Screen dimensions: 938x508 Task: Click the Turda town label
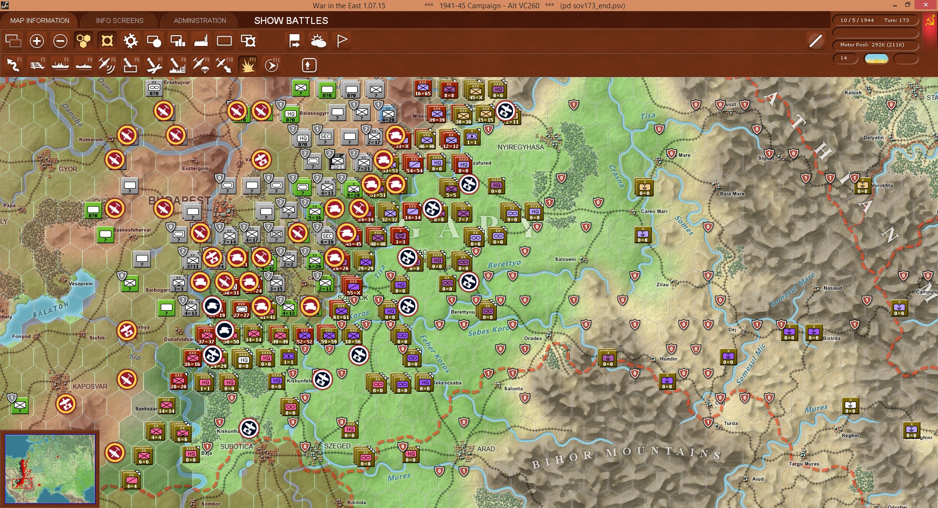(731, 423)
